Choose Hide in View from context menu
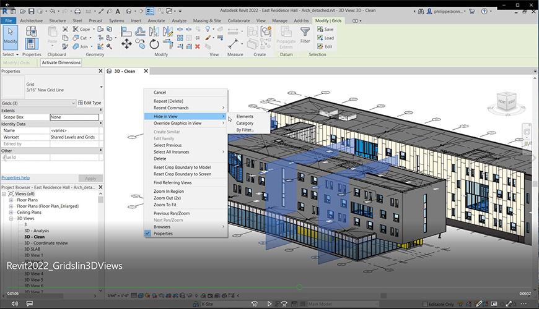Viewport: 539px width, 309px height. (186, 117)
